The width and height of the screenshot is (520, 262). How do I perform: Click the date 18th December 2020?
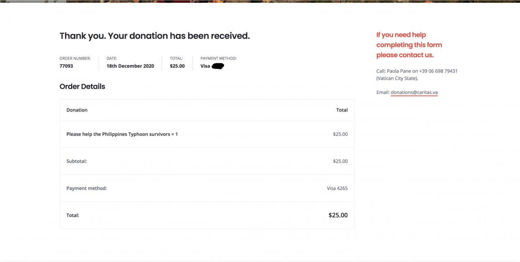(x=130, y=66)
